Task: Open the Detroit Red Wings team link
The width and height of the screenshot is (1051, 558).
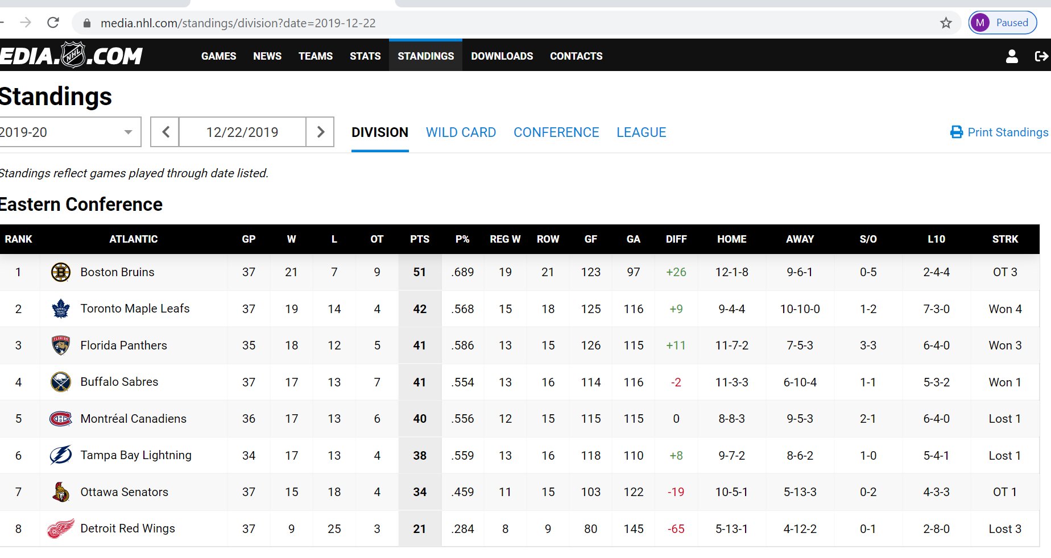Action: [x=127, y=528]
